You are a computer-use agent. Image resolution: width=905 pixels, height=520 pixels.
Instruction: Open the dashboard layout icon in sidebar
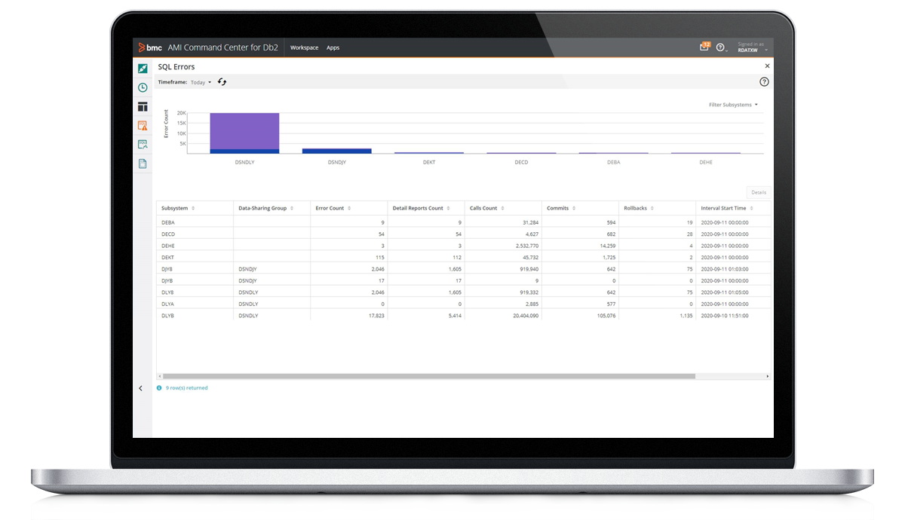coord(143,107)
